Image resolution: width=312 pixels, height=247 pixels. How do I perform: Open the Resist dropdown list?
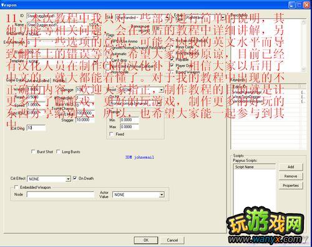point(162,90)
